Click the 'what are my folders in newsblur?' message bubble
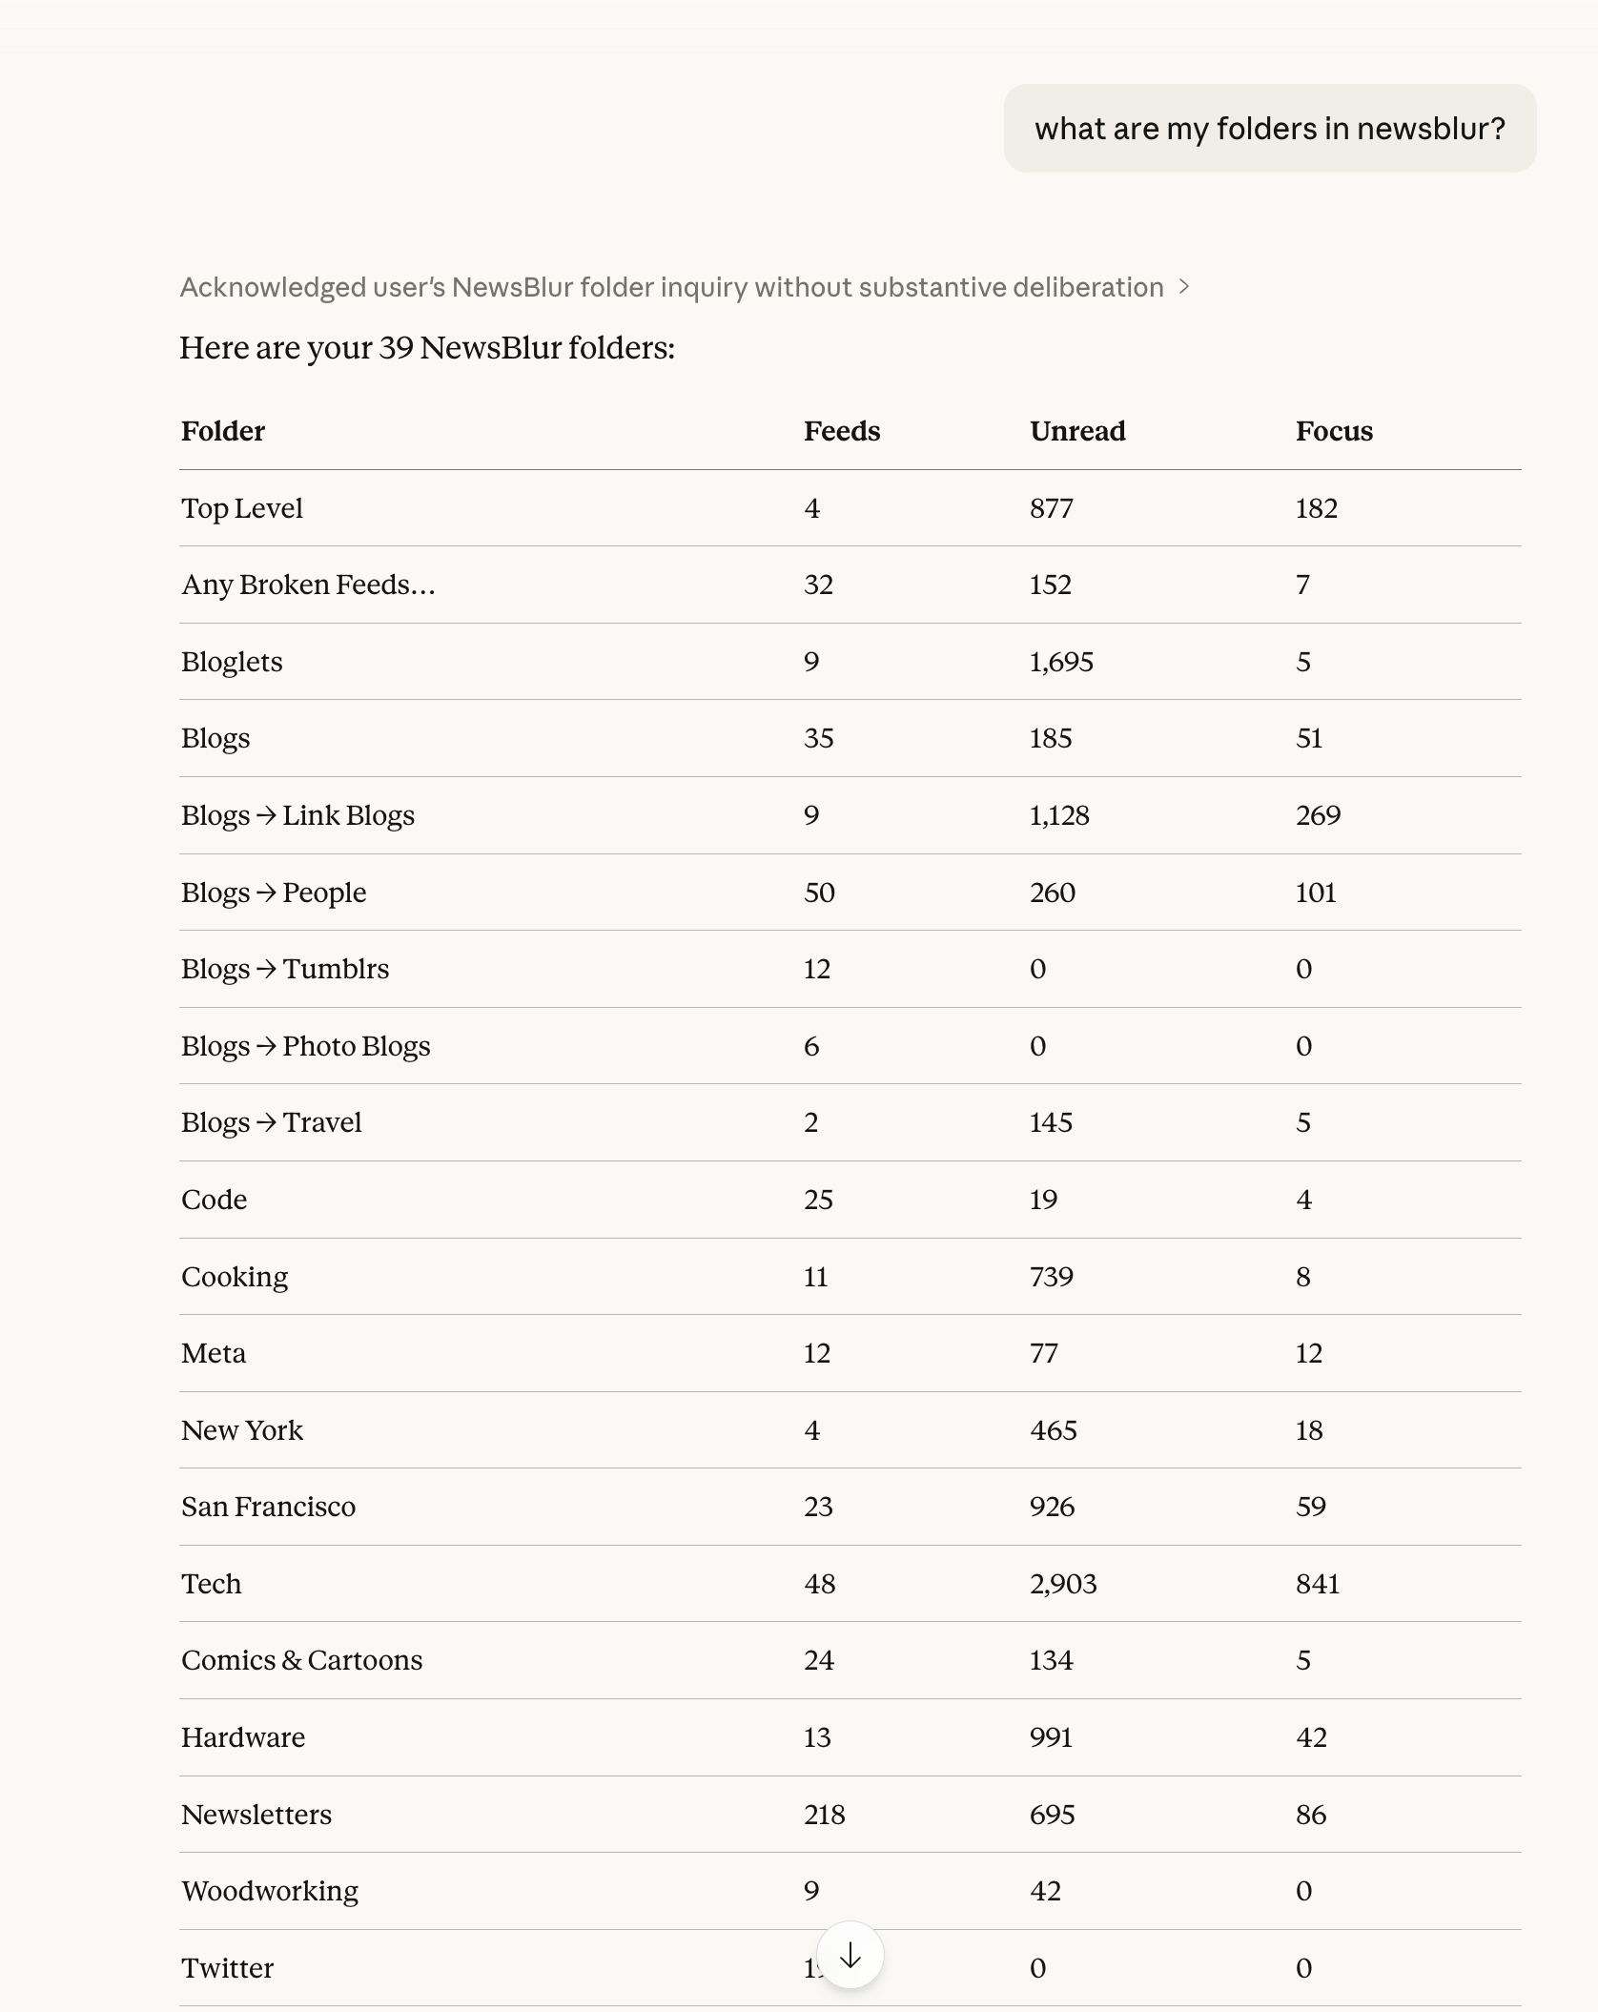Screen dimensions: 1598x2012 pyautogui.click(x=1269, y=129)
